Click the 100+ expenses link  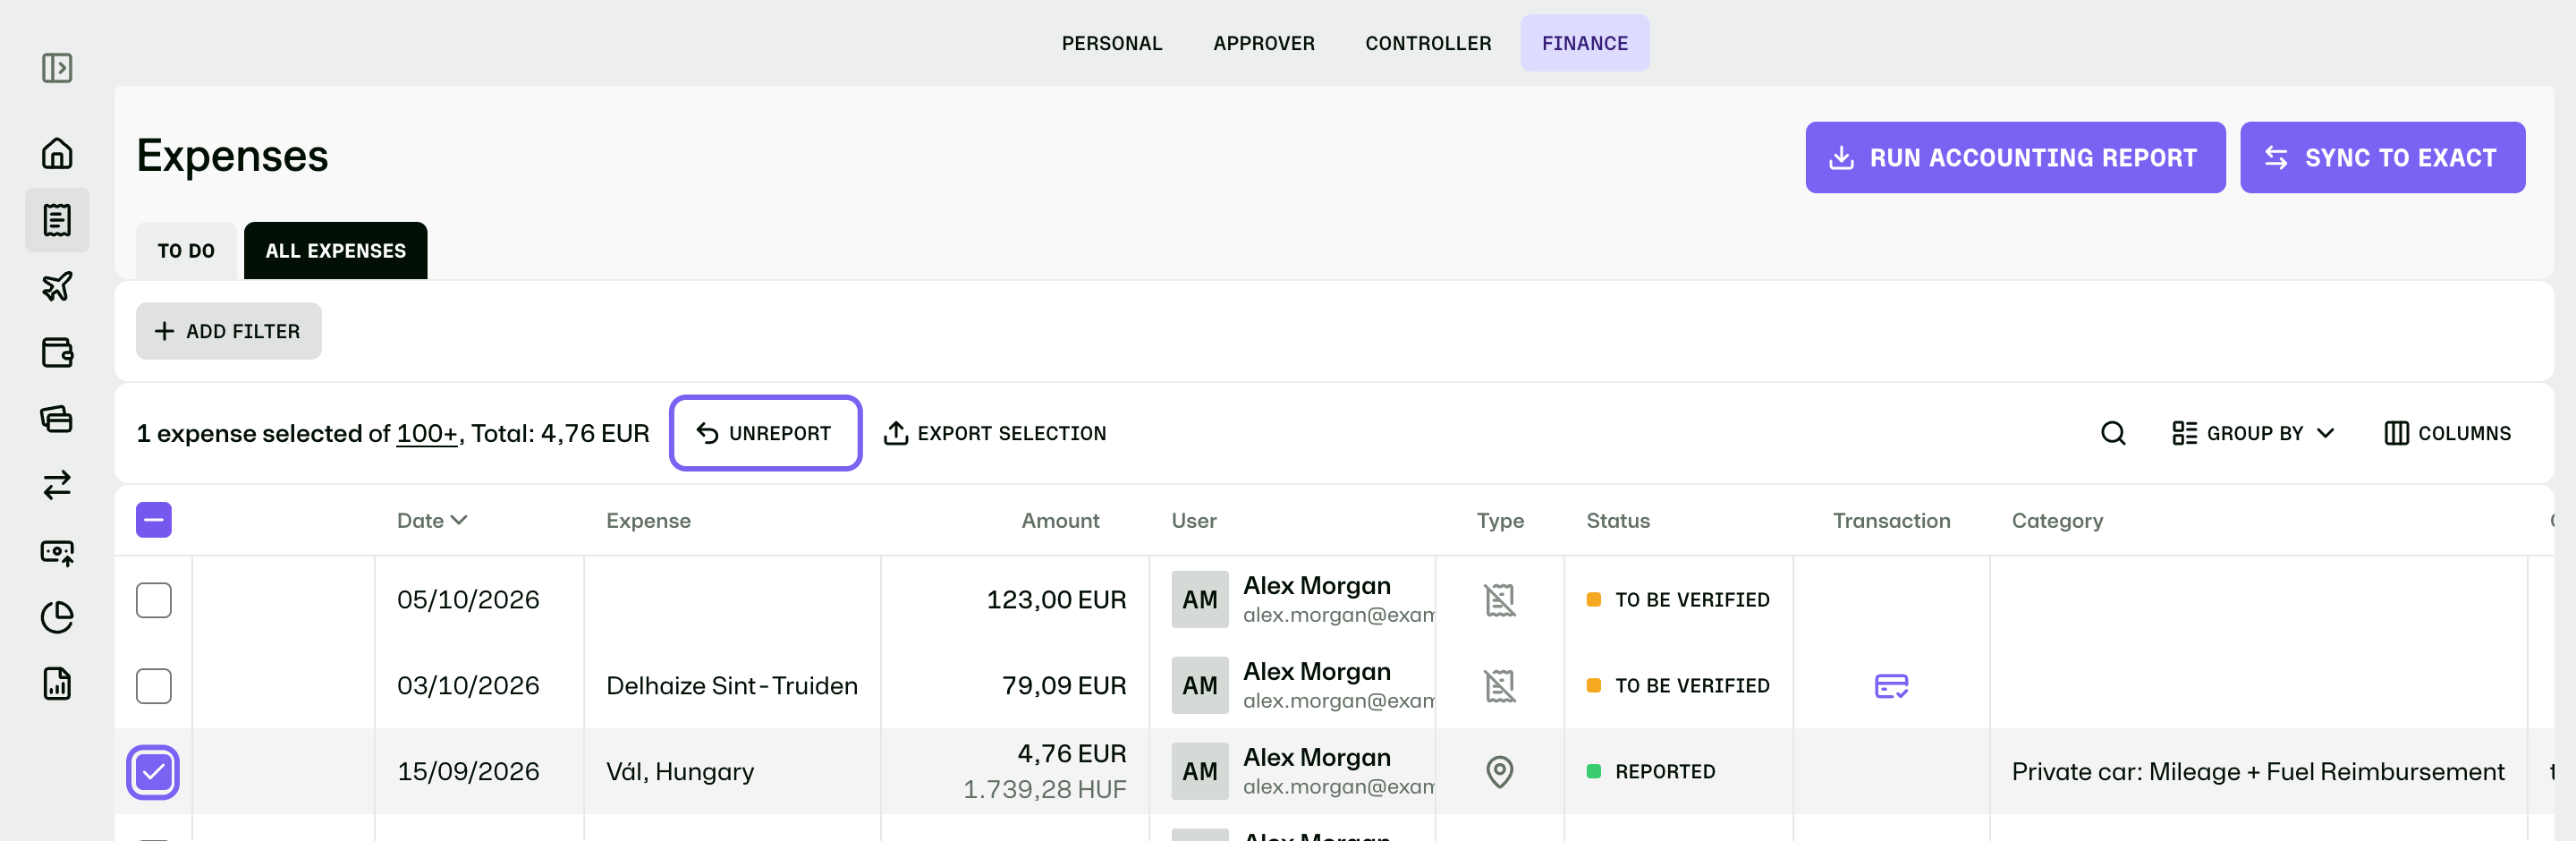click(x=427, y=433)
